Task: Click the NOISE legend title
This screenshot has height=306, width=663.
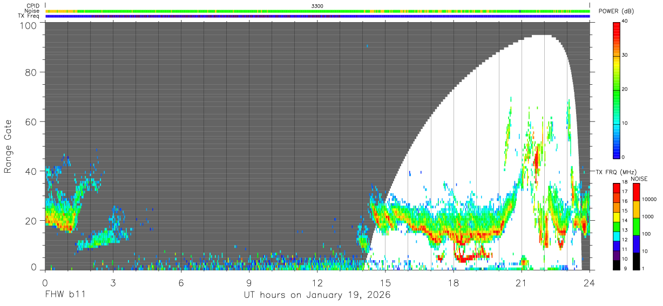Action: (x=638, y=179)
